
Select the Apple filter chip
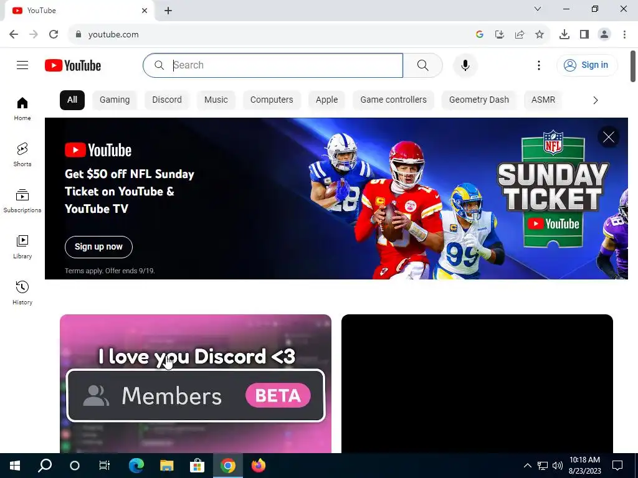point(326,100)
